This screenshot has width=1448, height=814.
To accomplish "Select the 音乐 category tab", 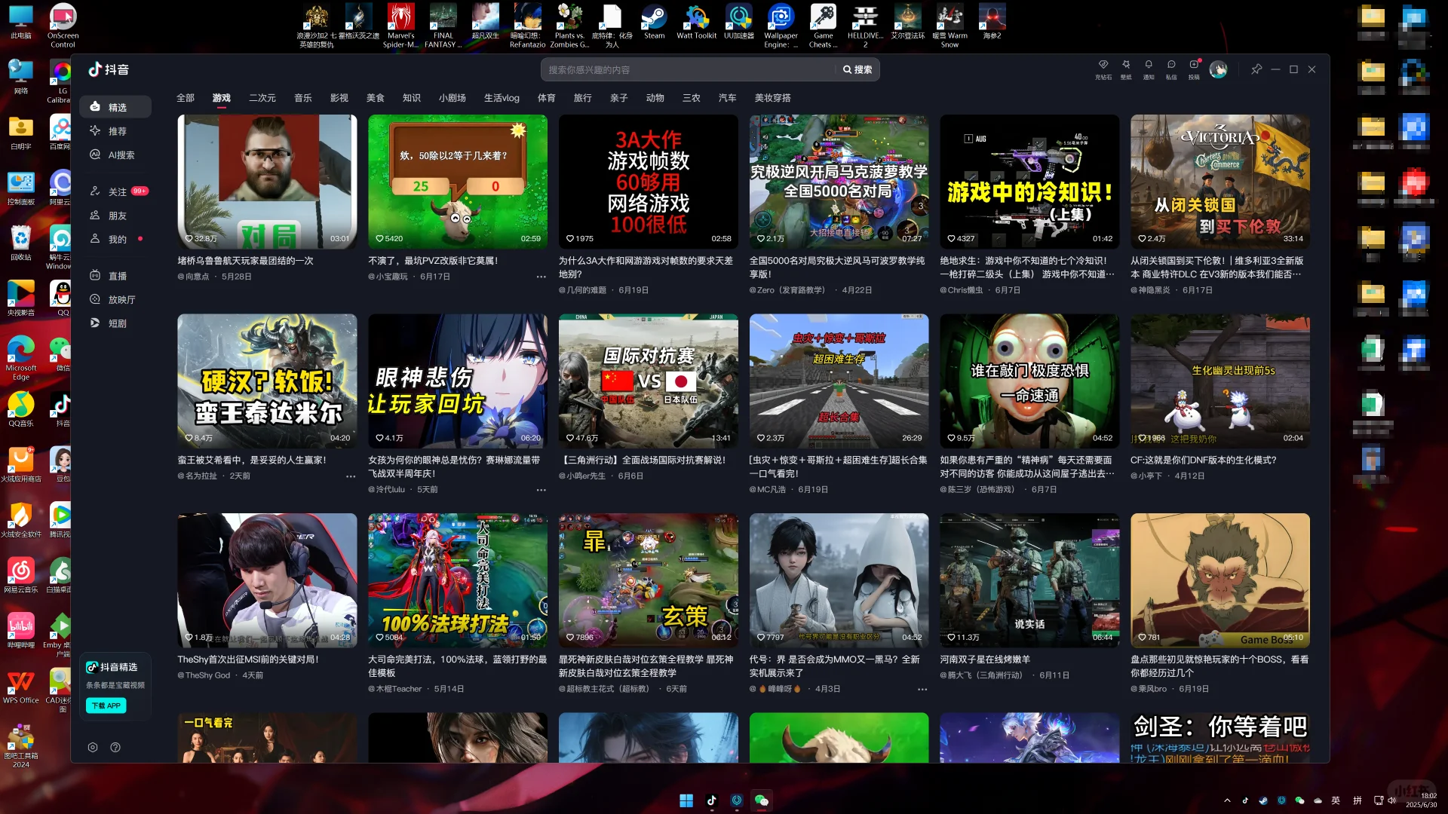I will (x=302, y=98).
